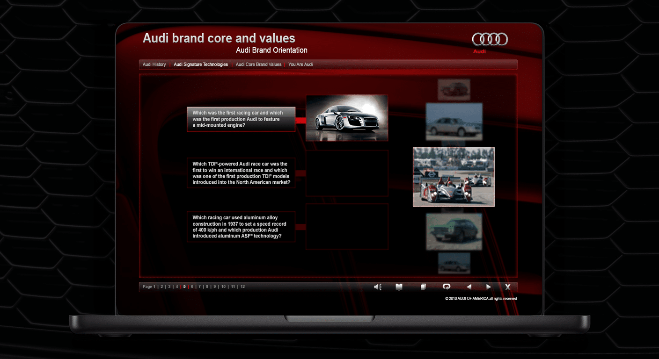Select the small red car thumbnail at top
The image size is (659, 359).
point(454,89)
